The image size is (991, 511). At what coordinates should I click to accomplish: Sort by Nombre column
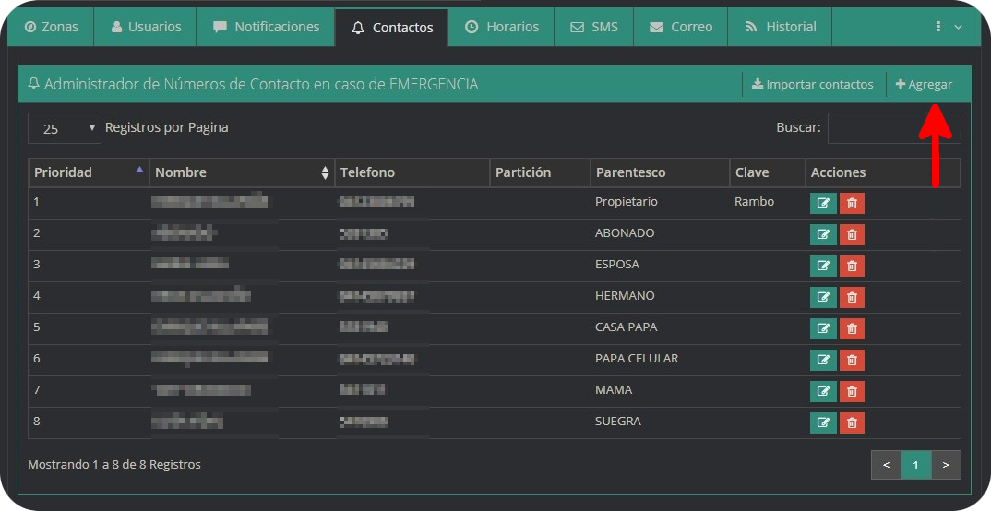(242, 172)
